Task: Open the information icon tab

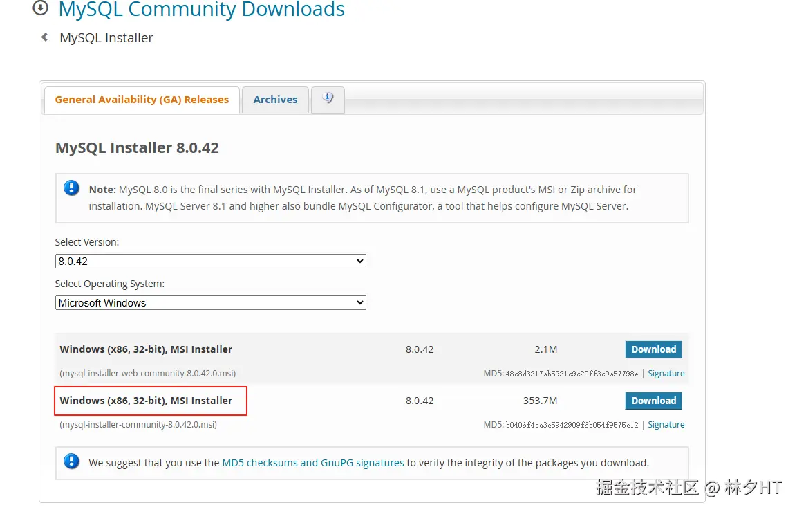Action: click(x=328, y=99)
